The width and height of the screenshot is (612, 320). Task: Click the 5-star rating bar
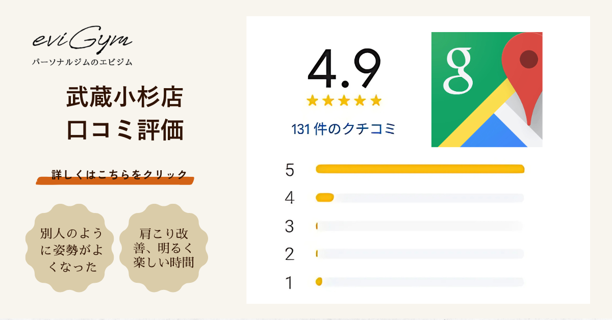pyautogui.click(x=420, y=169)
